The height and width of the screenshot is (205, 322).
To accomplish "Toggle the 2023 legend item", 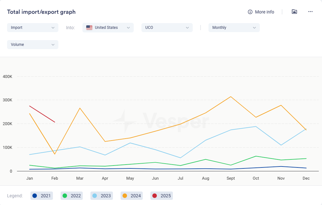I will tap(102, 196).
